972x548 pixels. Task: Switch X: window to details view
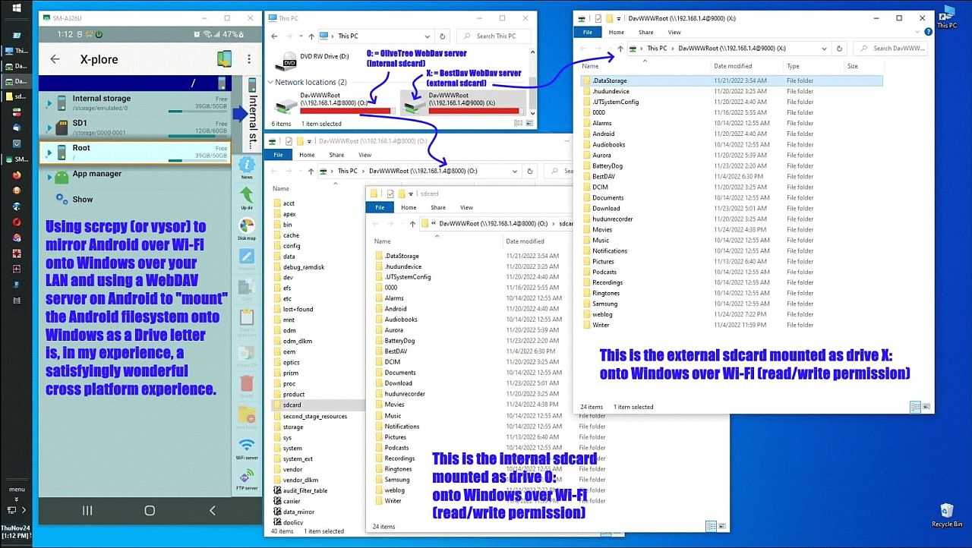[x=915, y=407]
